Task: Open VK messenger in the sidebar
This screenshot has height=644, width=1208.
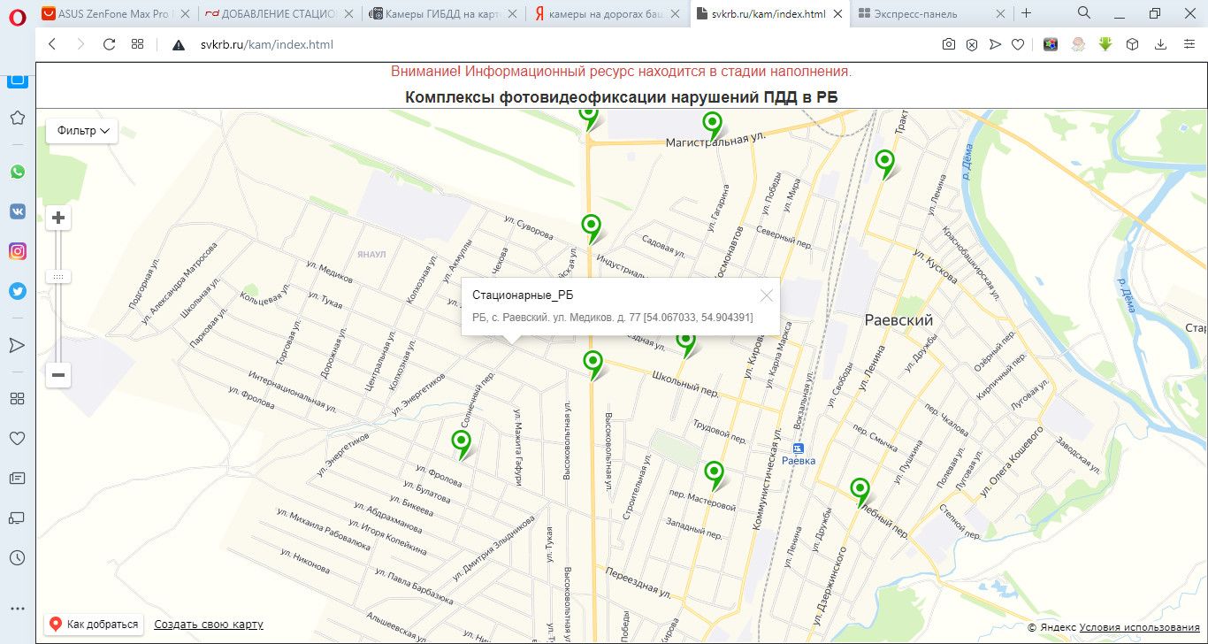Action: pos(18,211)
